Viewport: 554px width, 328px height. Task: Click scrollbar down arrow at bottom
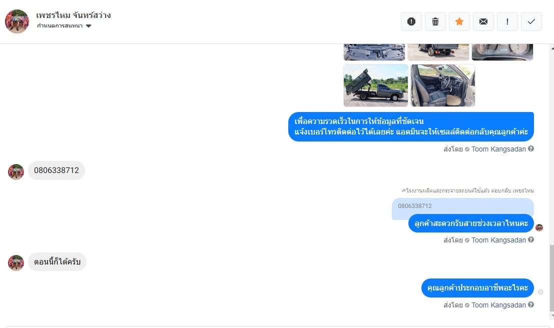pos(552,316)
